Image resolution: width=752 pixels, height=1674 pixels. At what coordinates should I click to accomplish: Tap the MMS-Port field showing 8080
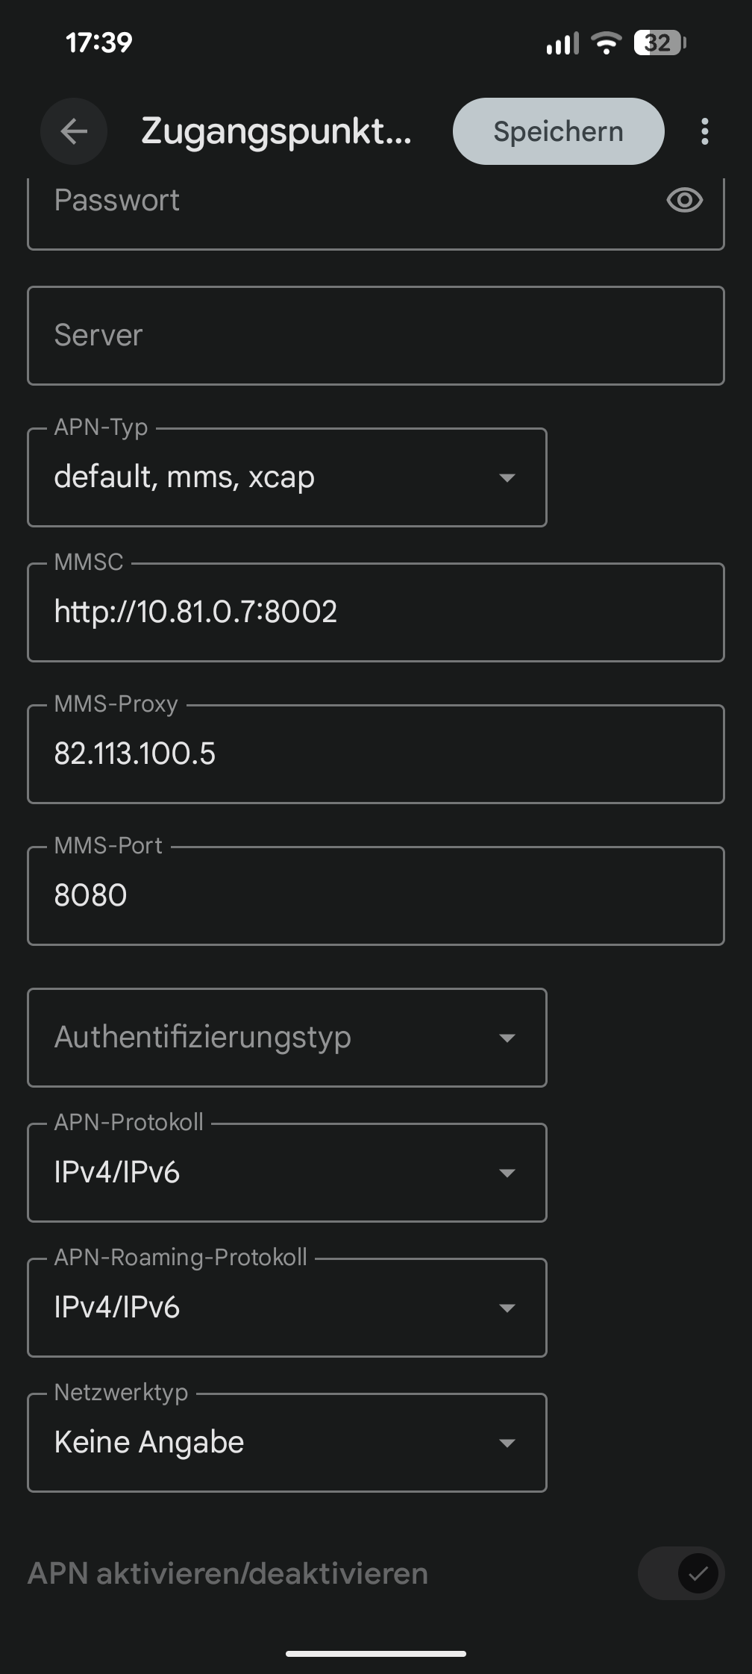[x=375, y=896]
